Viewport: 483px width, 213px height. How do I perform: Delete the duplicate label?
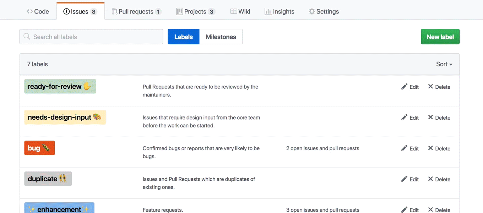439,179
